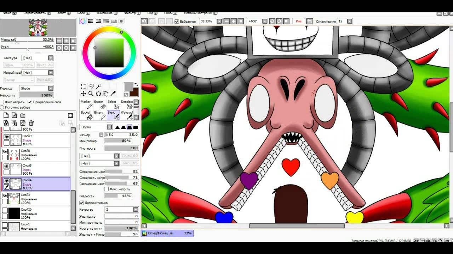Open the zoom percentage dropdown 33.33%

click(219, 21)
